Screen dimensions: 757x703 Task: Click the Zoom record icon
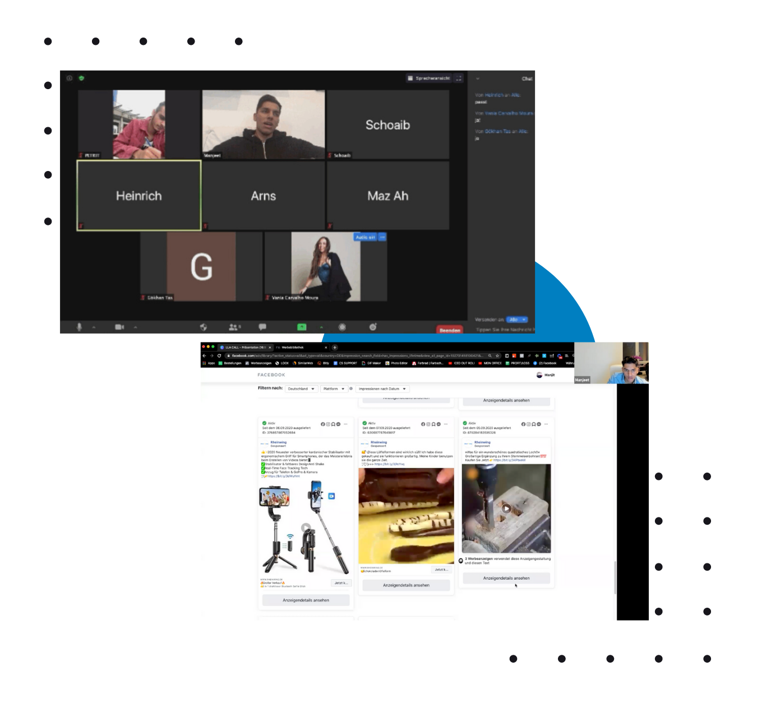(342, 327)
